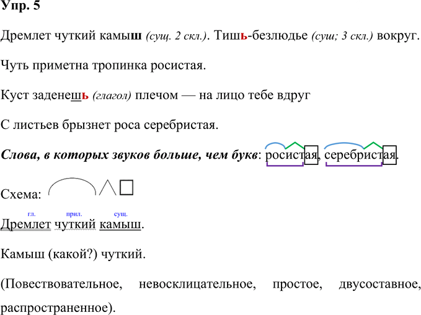Click the suffix caret symbol in the scheme
Viewport: 421px width, 315px height.
[x=107, y=187]
